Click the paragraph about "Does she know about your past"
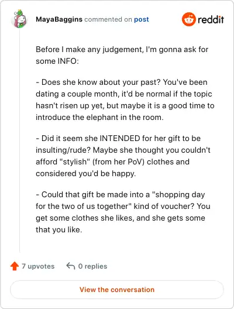 click(125, 99)
